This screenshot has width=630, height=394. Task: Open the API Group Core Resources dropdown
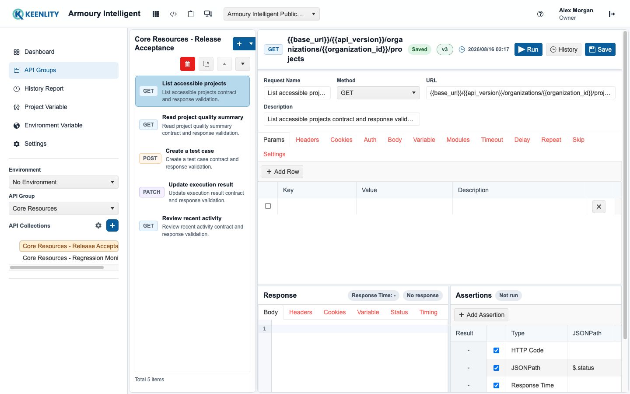[63, 208]
